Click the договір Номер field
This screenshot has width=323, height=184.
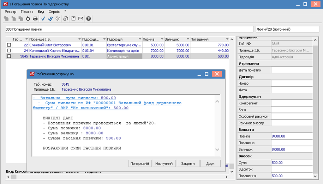click(292, 83)
